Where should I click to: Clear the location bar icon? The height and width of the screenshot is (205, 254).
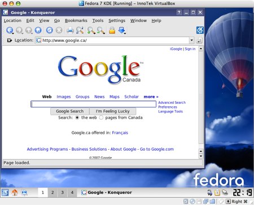coord(10,40)
